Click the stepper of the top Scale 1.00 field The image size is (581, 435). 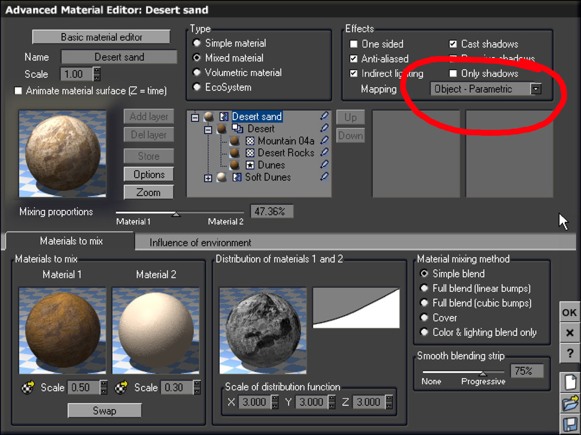[x=96, y=74]
